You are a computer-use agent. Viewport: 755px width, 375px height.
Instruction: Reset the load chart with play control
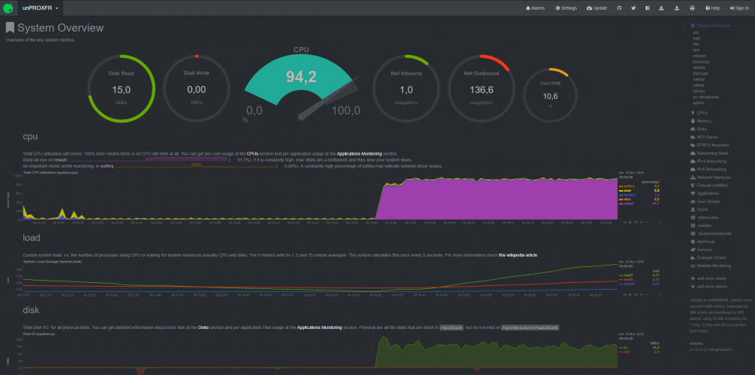click(x=630, y=294)
